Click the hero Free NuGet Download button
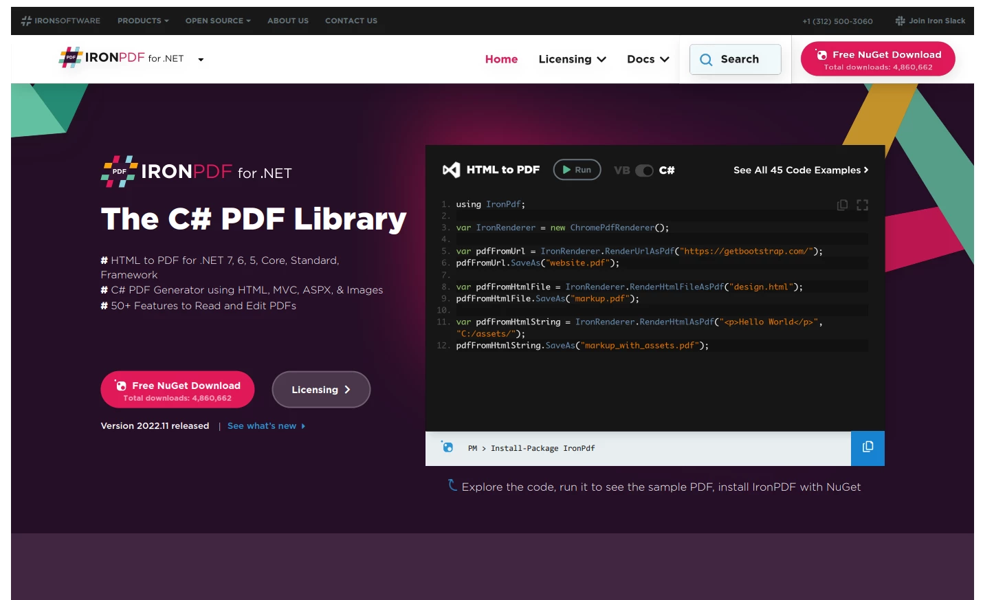 (177, 390)
